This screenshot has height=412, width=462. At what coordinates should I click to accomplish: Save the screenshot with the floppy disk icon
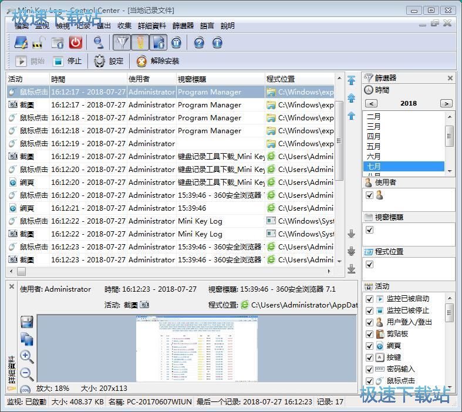(x=26, y=322)
